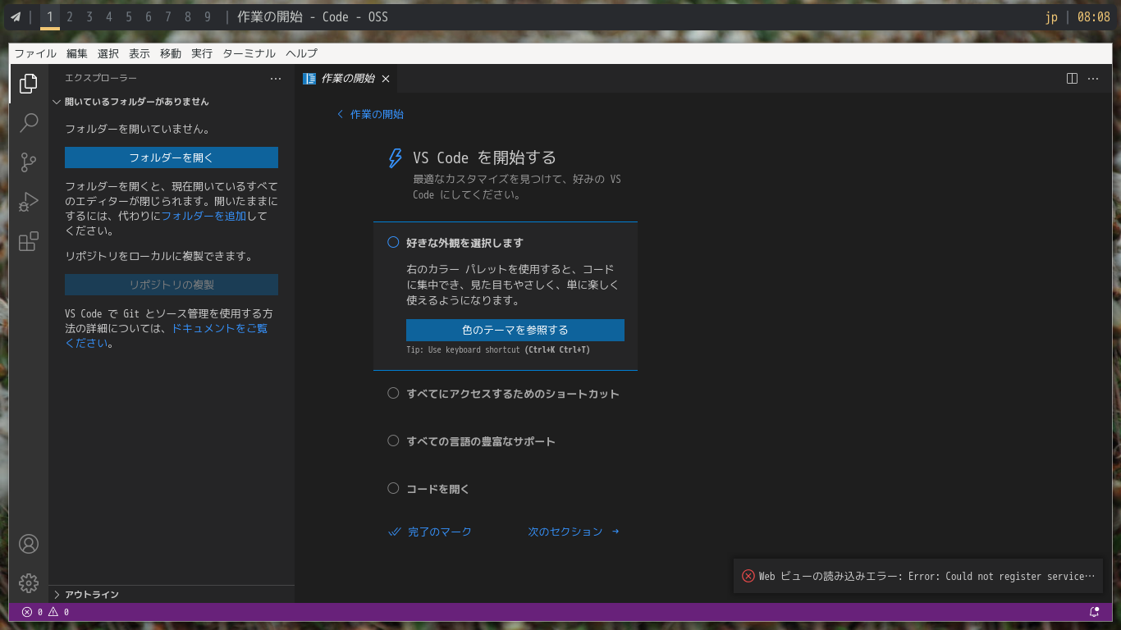Screen dimensions: 1121x630
Task: Click the error icon in the notification toast
Action: click(748, 576)
